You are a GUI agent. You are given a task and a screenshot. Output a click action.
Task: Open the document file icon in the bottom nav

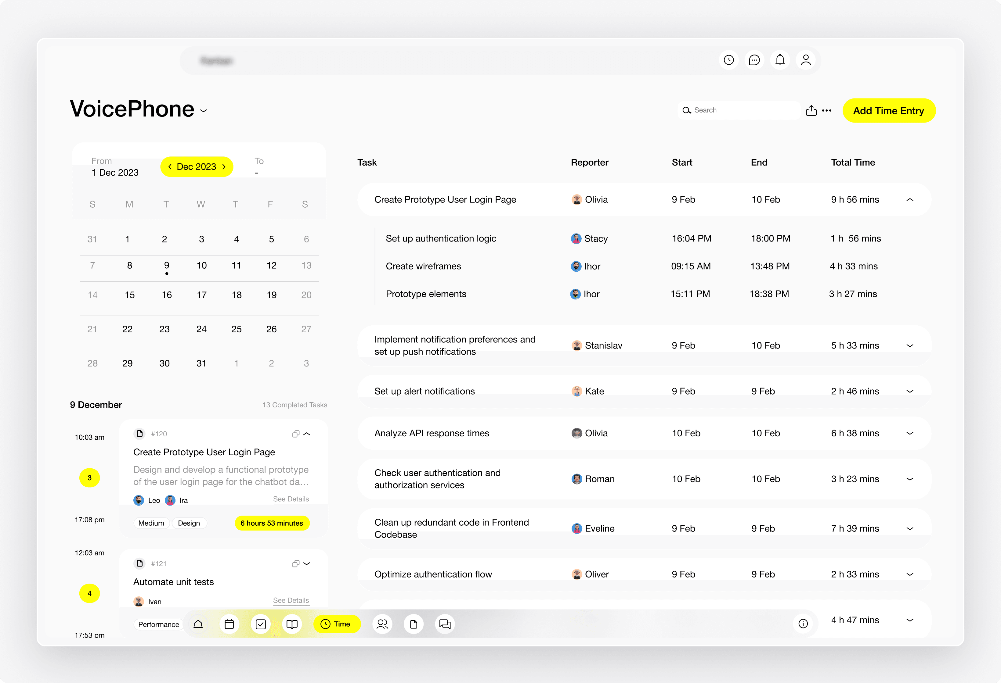tap(414, 624)
